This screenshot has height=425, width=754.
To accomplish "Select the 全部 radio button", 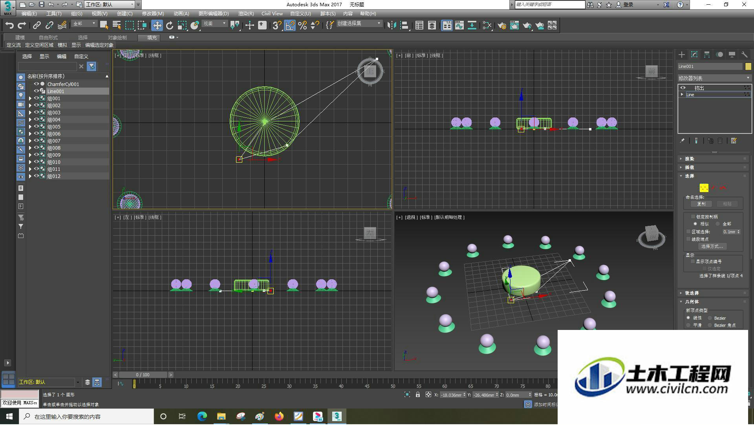I will coord(718,223).
